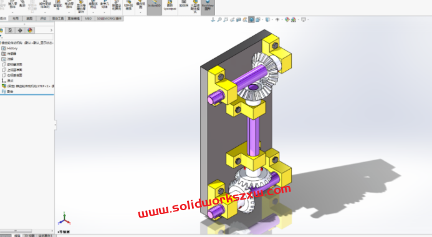Open dropdown under Exploded View
Screen dimensions: 432x237
[140, 12]
